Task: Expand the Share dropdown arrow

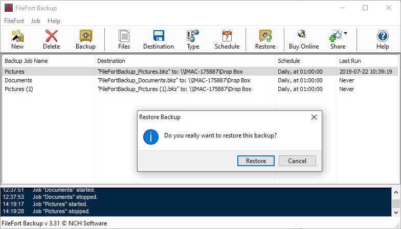Action: tap(346, 33)
